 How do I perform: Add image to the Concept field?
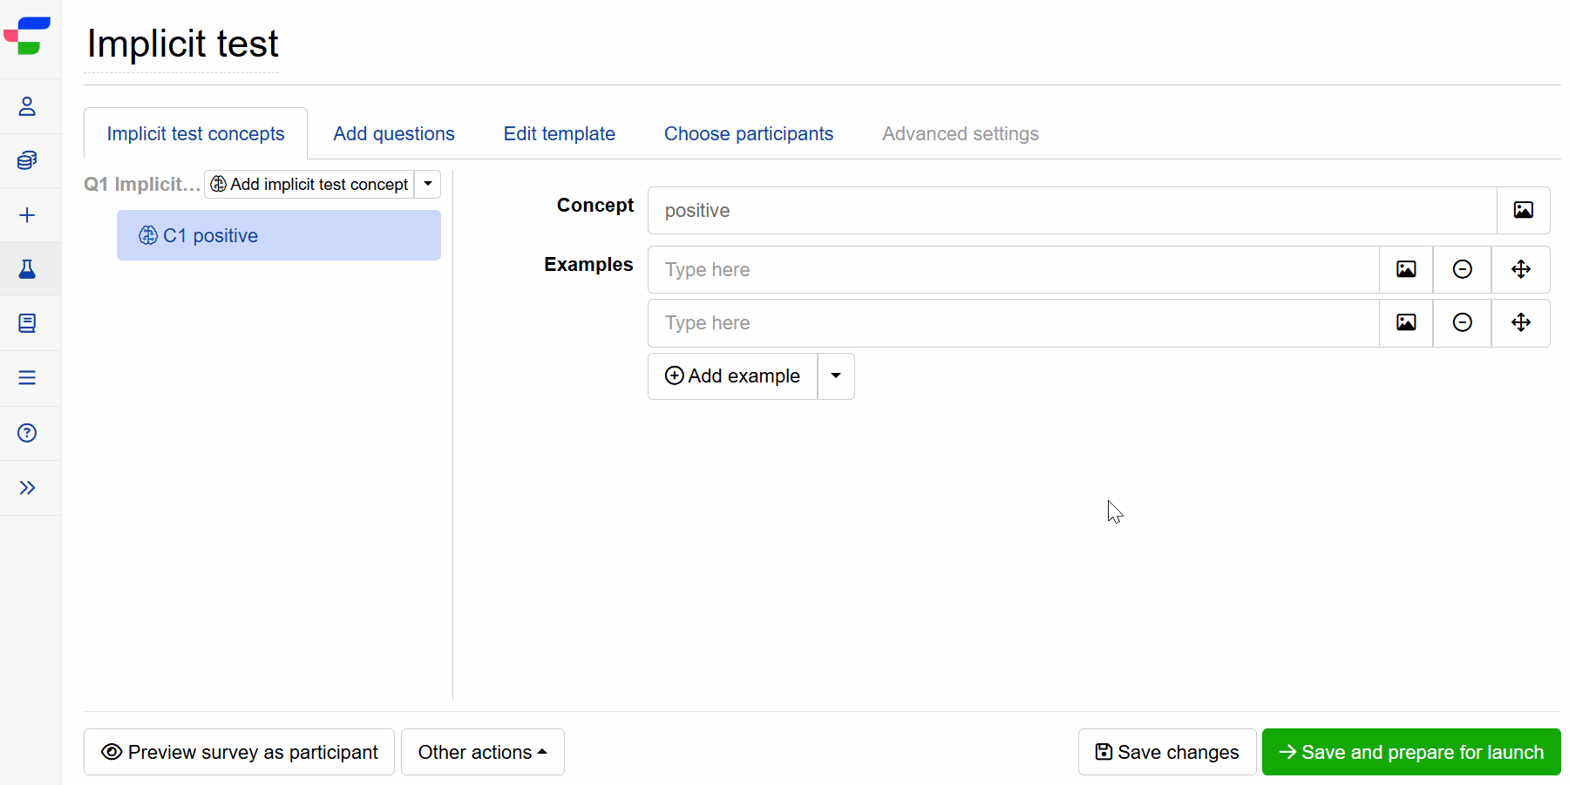(1523, 210)
